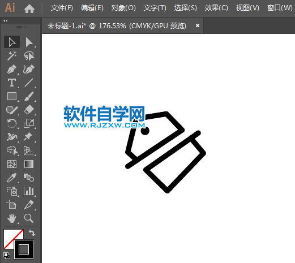This screenshot has height=263, width=295.
Task: Click the Stroke color swatch
Action: click(x=24, y=249)
